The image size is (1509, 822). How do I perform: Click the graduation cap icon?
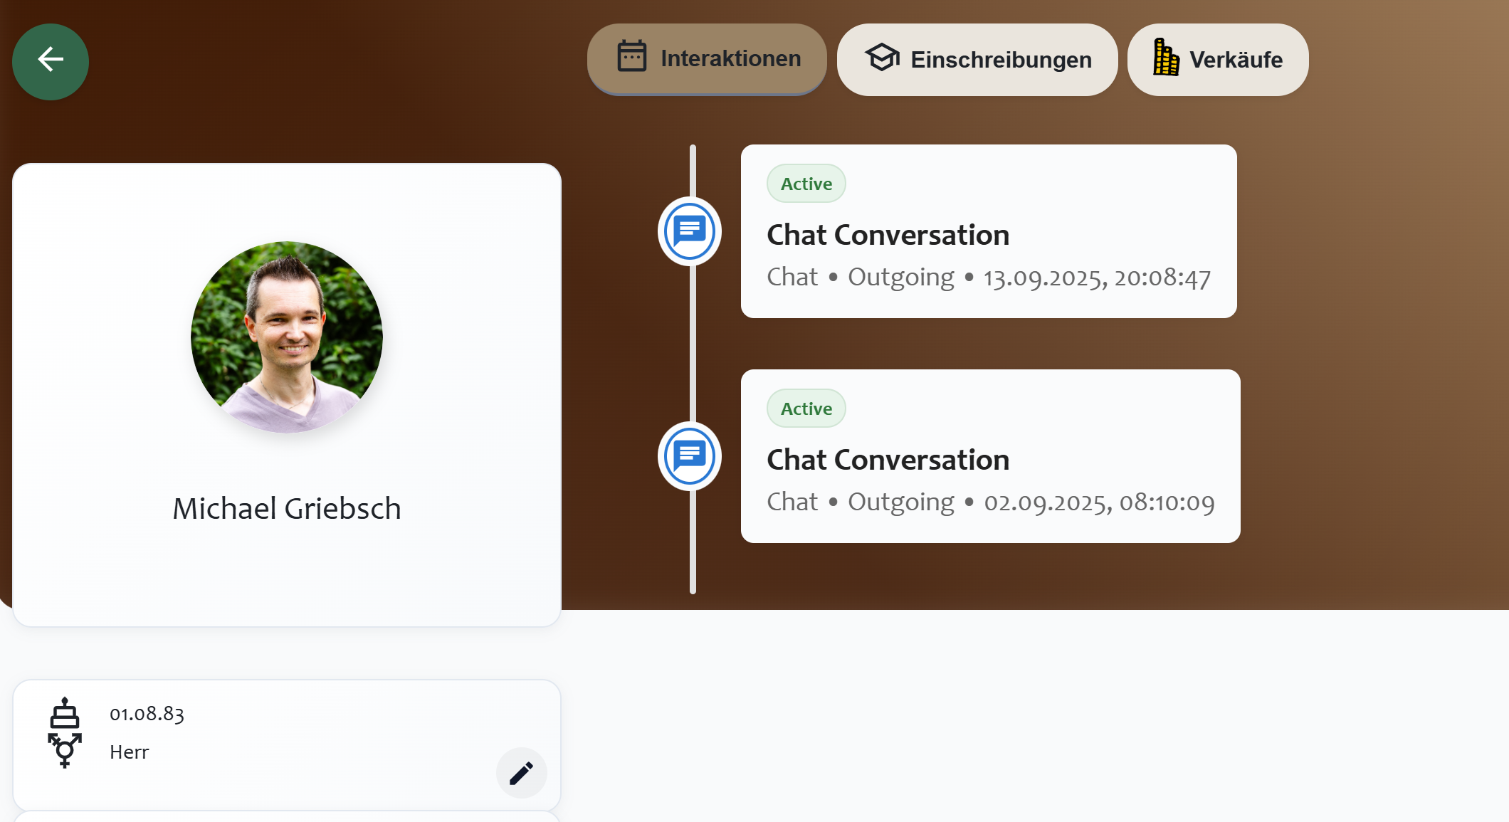click(882, 58)
